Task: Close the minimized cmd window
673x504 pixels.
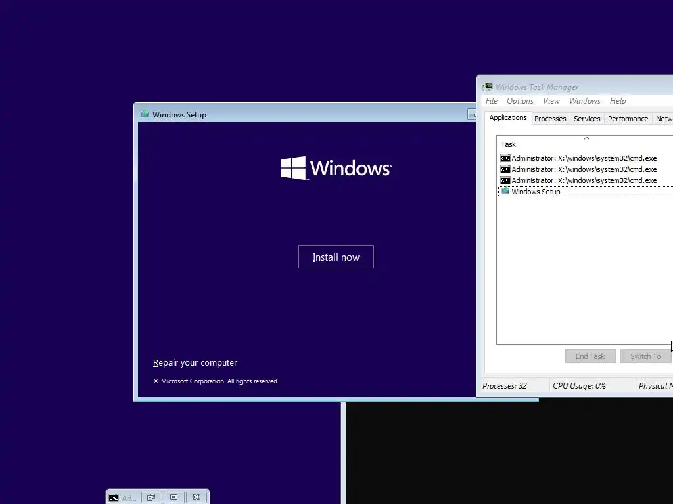Action: point(196,497)
